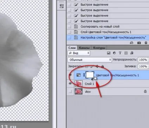Click icon beside Настройка слоя history entry
The image size is (149, 128).
[x=76, y=37]
